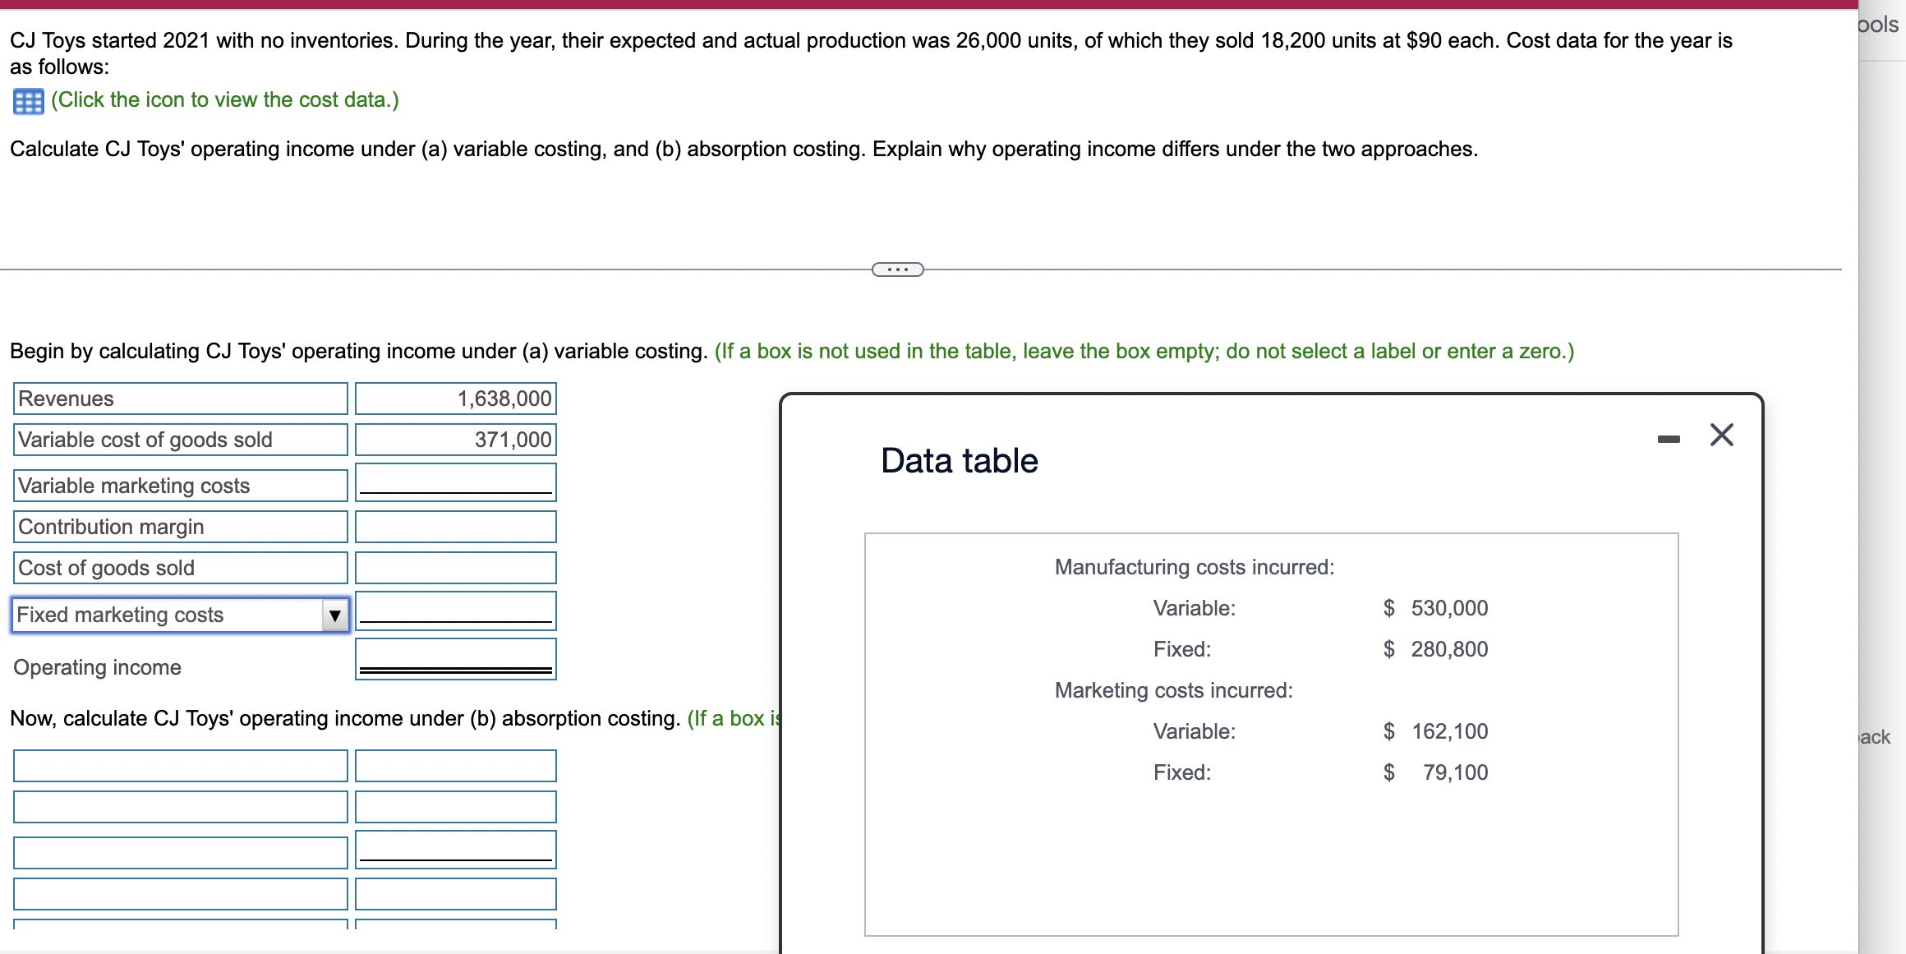Select the Contribution margin label box
This screenshot has height=954, width=1906.
tap(181, 527)
